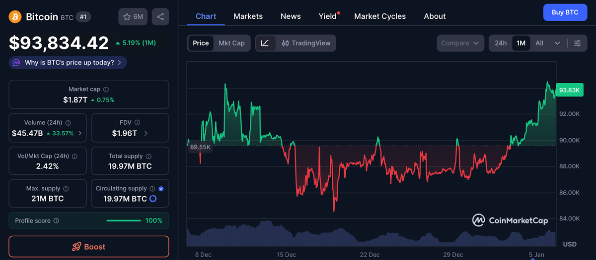Open chart settings sliders icon
The image size is (596, 260).
[577, 43]
